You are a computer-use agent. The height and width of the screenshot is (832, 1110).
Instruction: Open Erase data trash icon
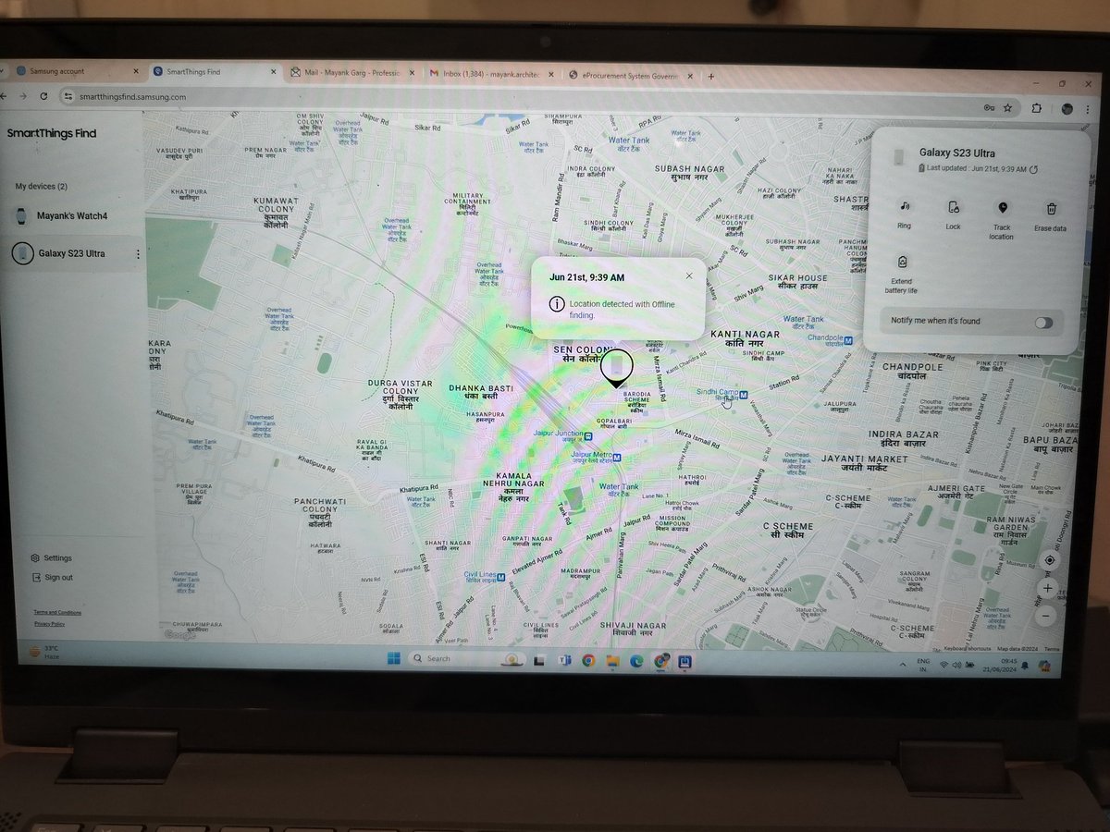(1051, 209)
